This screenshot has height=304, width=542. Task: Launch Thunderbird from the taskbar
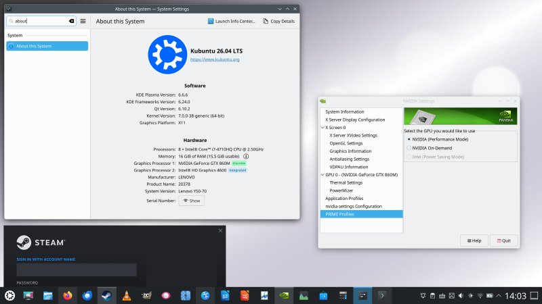[x=87, y=295]
